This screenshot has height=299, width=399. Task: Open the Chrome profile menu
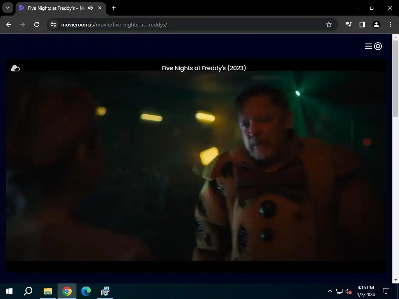[x=376, y=25]
